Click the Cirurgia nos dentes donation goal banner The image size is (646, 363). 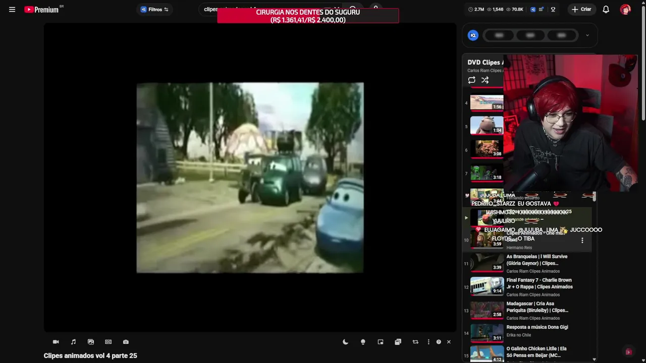pyautogui.click(x=308, y=16)
